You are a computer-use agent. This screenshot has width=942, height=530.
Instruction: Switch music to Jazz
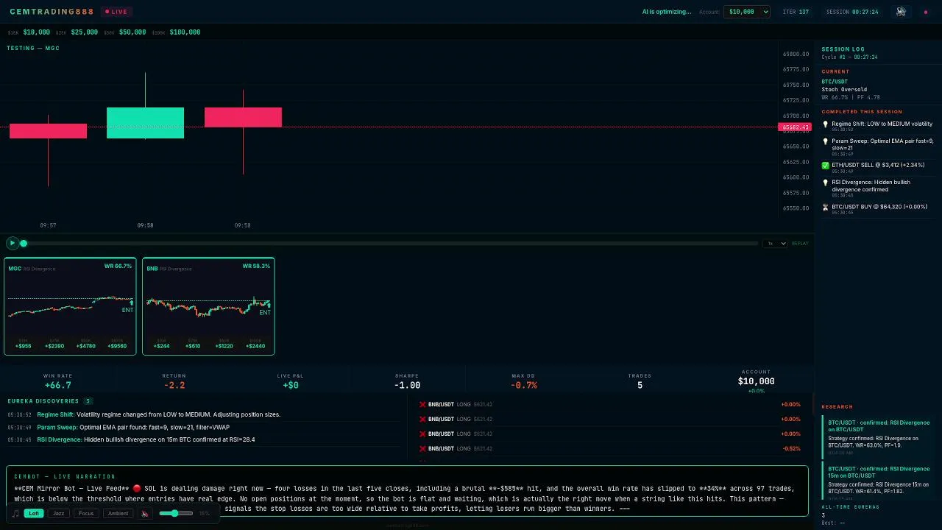point(59,513)
